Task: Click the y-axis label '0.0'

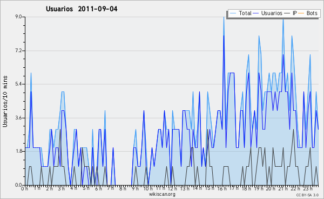Action: [19, 185]
